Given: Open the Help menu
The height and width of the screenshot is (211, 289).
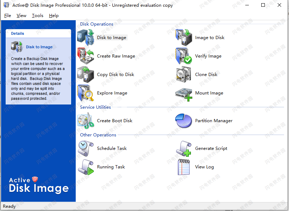Looking at the screenshot, I should pos(54,16).
